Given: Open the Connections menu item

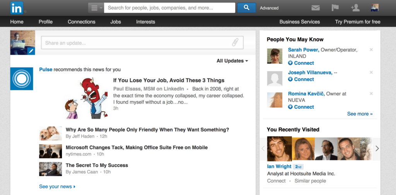Looking at the screenshot, I should pos(81,22).
